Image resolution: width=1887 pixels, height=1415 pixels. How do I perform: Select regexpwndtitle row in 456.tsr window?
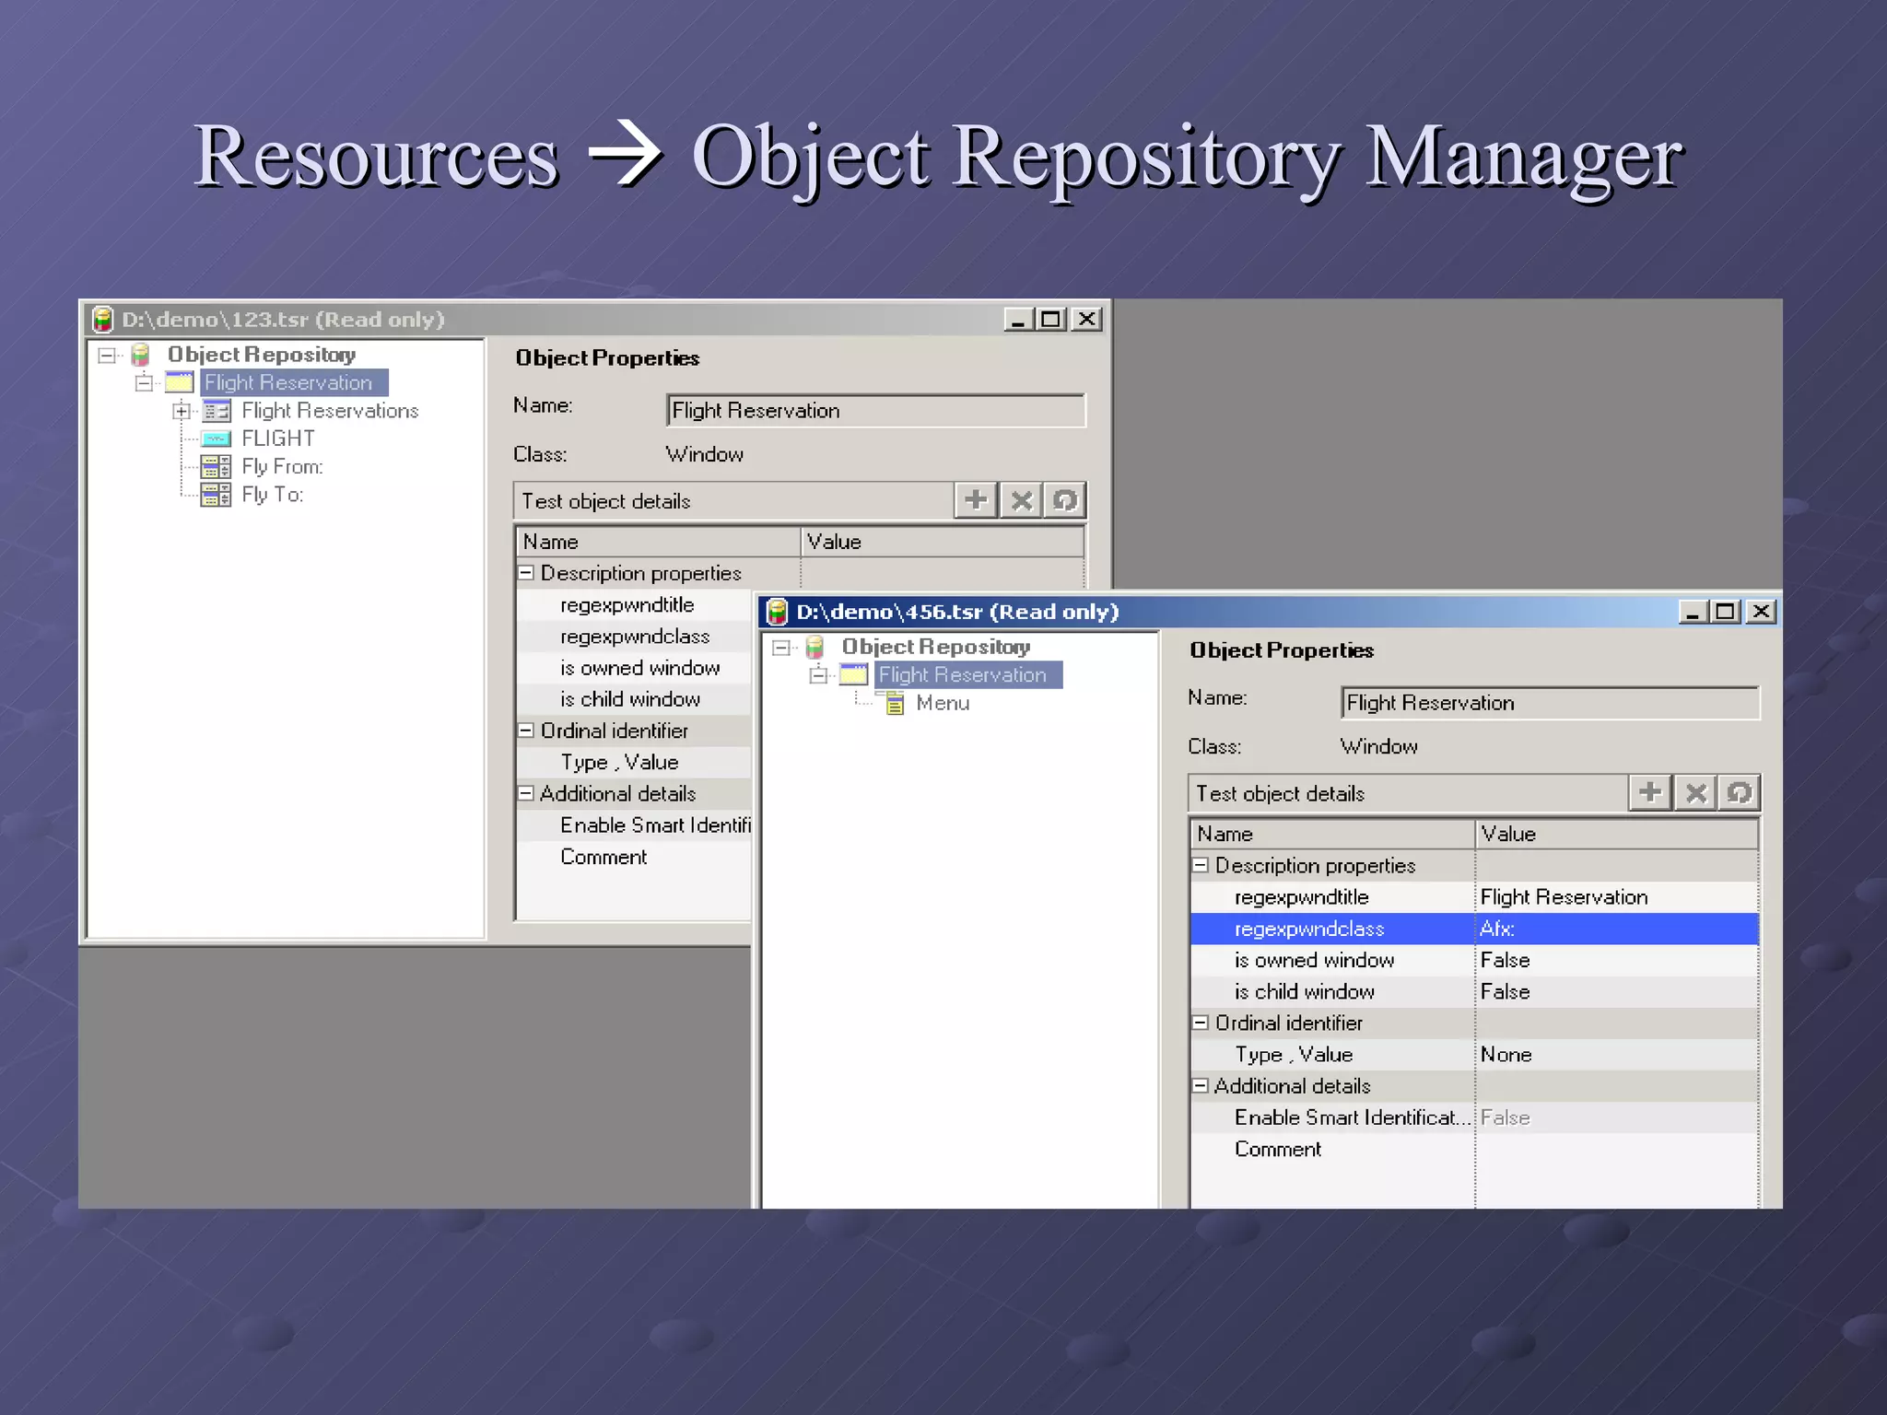pyautogui.click(x=1475, y=897)
